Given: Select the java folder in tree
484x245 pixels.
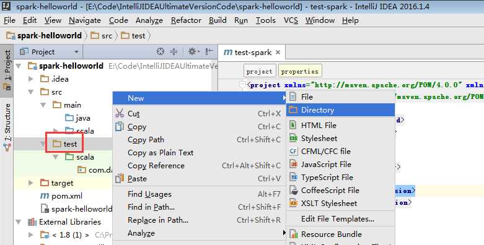Looking at the screenshot, I should coord(78,118).
